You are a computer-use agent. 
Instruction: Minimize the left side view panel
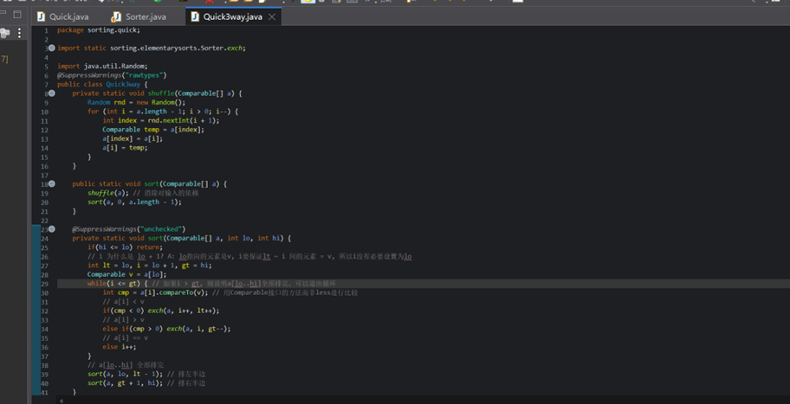coord(3,15)
